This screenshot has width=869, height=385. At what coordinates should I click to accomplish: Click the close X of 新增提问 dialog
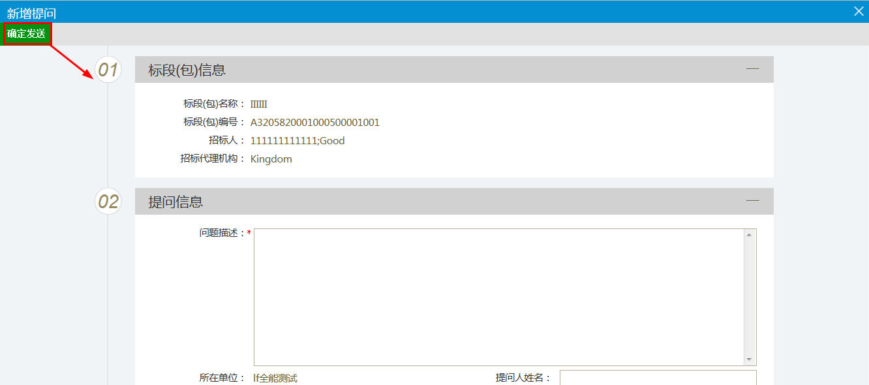pos(858,10)
